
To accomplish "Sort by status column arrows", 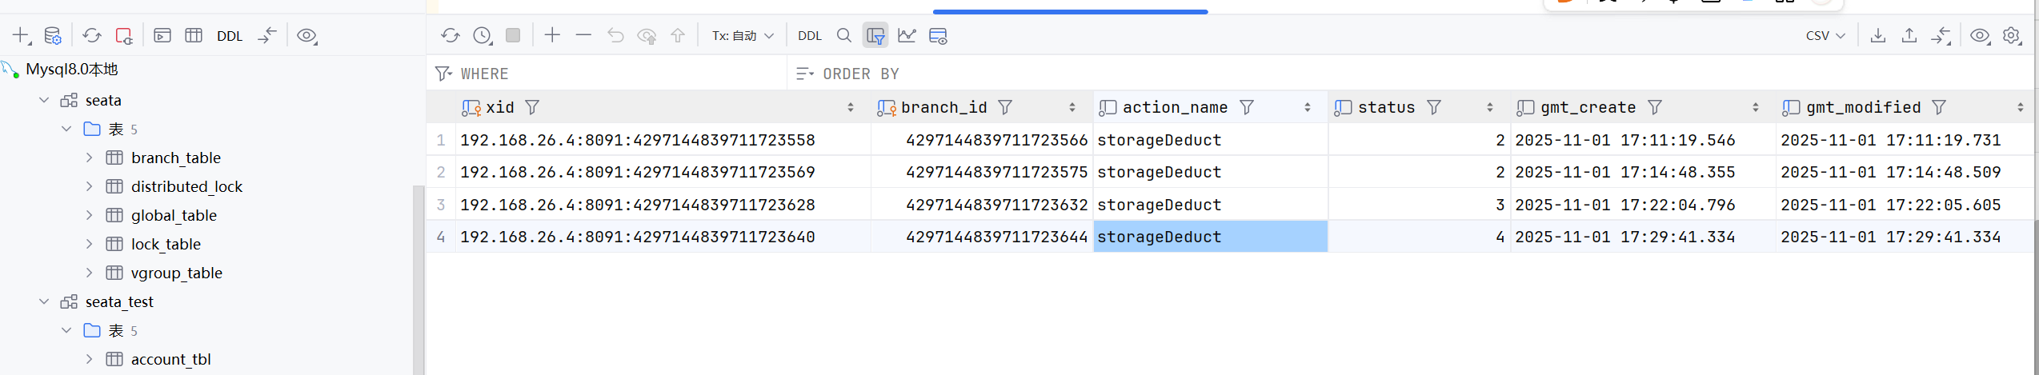I will point(1490,107).
